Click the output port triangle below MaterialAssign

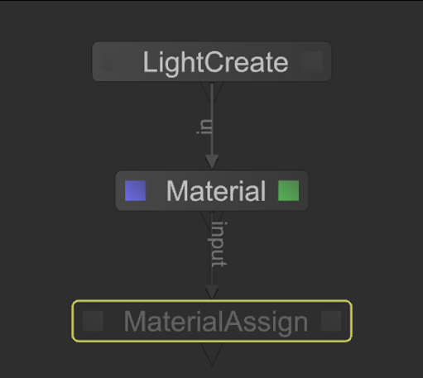coord(212,354)
